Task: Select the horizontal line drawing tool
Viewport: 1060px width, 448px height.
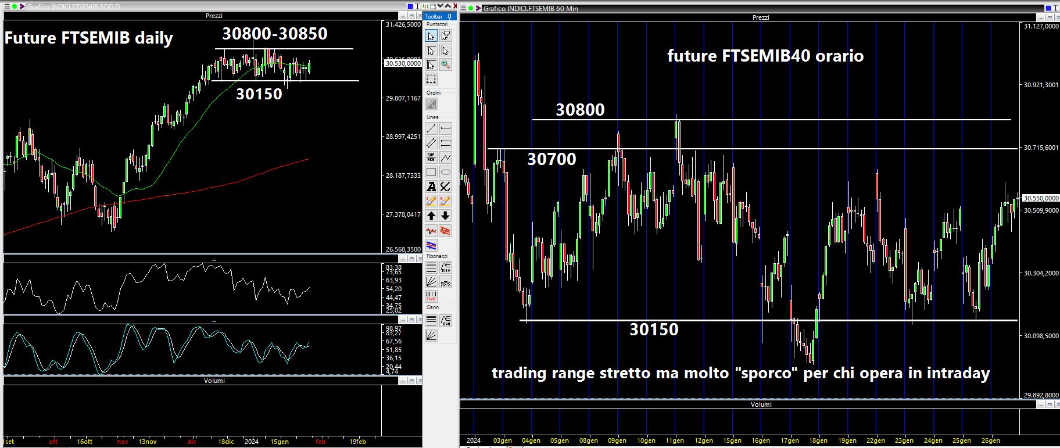Action: (x=446, y=128)
